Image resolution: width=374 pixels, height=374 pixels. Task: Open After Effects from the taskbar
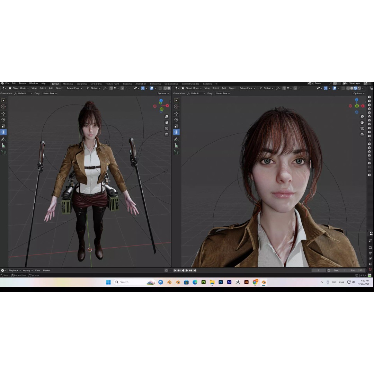(x=229, y=282)
